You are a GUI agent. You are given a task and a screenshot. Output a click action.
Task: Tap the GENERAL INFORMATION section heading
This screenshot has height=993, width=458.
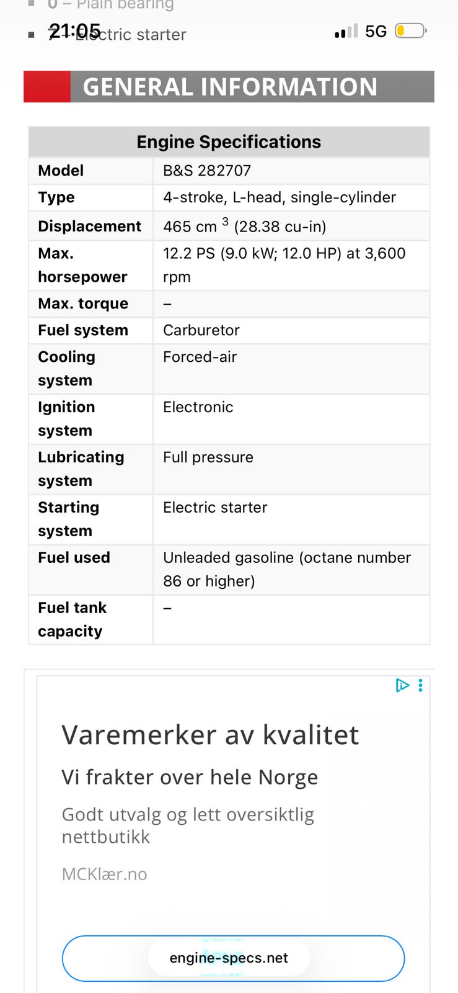click(x=230, y=87)
